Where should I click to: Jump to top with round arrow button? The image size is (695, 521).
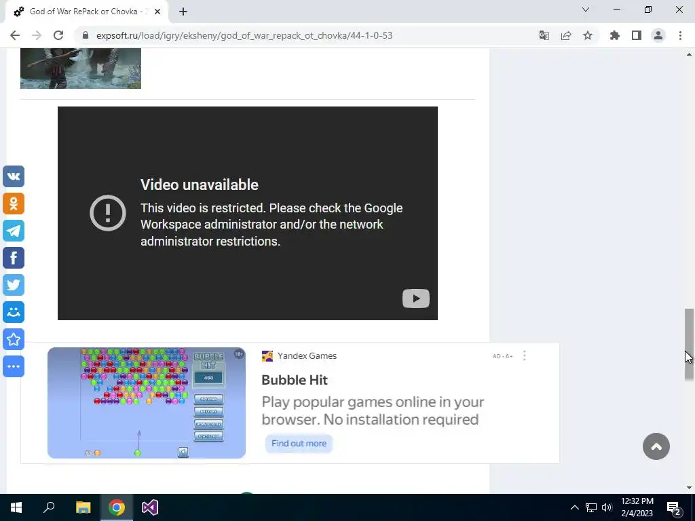656,446
